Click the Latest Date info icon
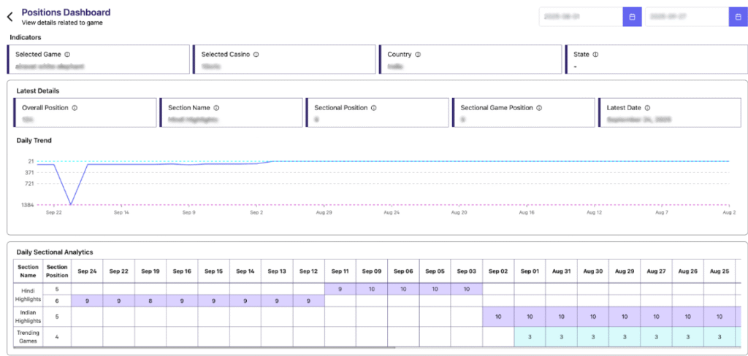Image resolution: width=748 pixels, height=356 pixels. coord(647,108)
